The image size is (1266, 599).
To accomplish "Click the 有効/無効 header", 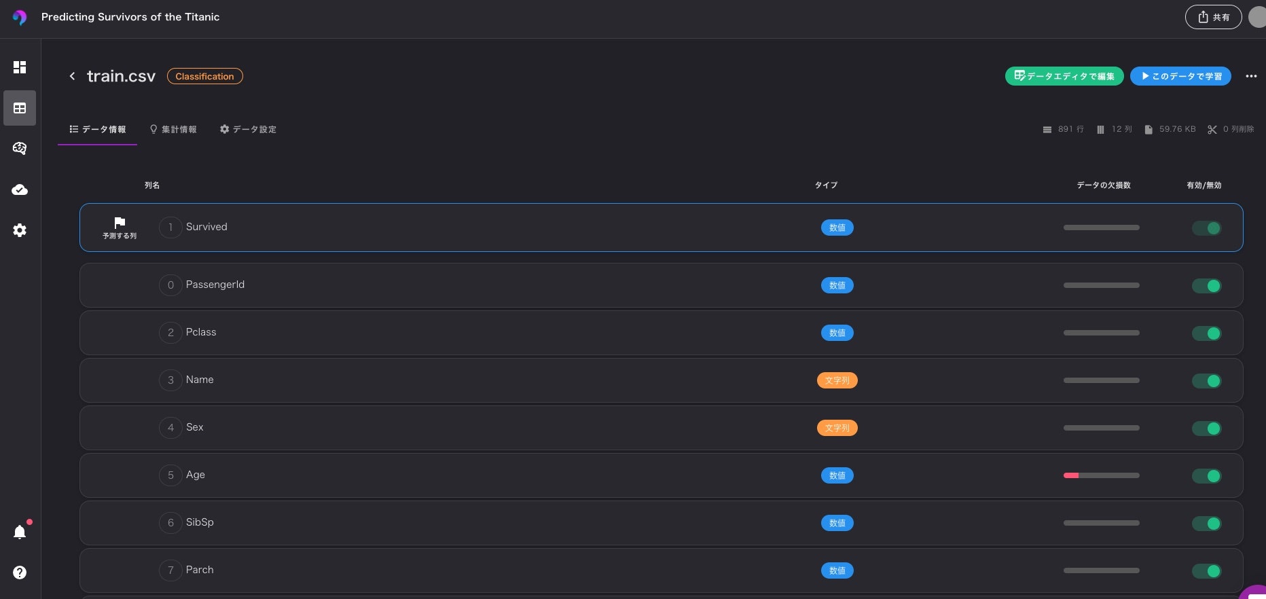I will pyautogui.click(x=1204, y=185).
